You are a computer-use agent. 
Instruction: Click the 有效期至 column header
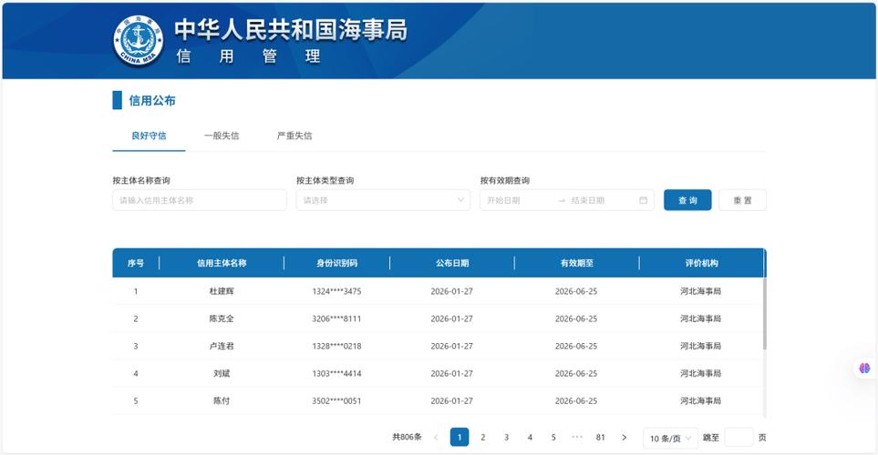(576, 263)
